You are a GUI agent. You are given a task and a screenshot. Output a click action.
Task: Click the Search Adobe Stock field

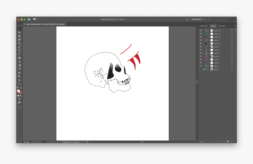click(222, 19)
